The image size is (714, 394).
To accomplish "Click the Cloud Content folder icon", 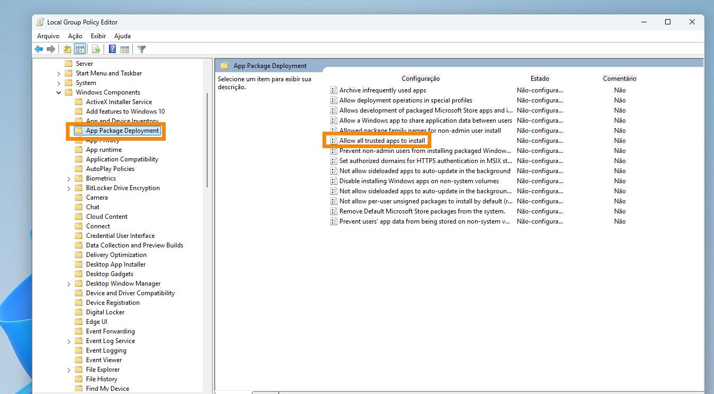I will coord(79,217).
